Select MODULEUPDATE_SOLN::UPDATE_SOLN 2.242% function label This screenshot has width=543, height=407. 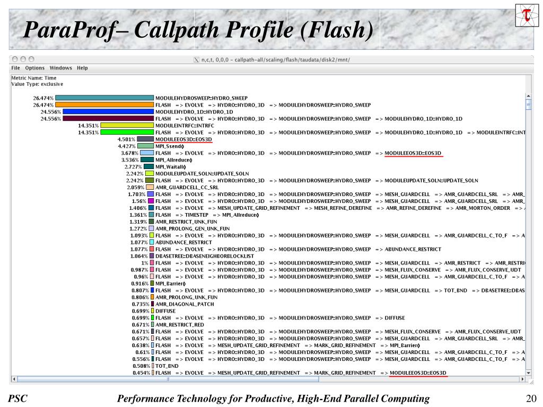coord(202,174)
